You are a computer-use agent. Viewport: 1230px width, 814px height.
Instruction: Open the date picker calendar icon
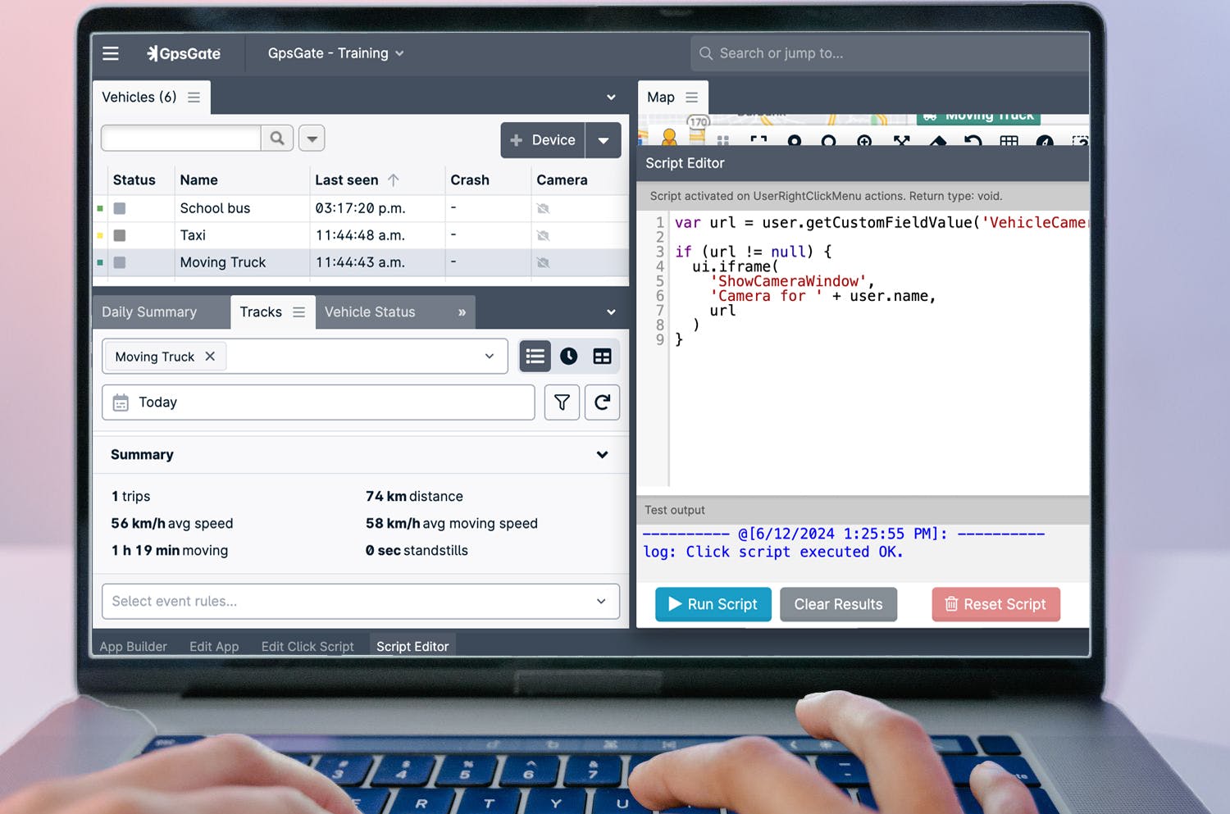coord(121,402)
